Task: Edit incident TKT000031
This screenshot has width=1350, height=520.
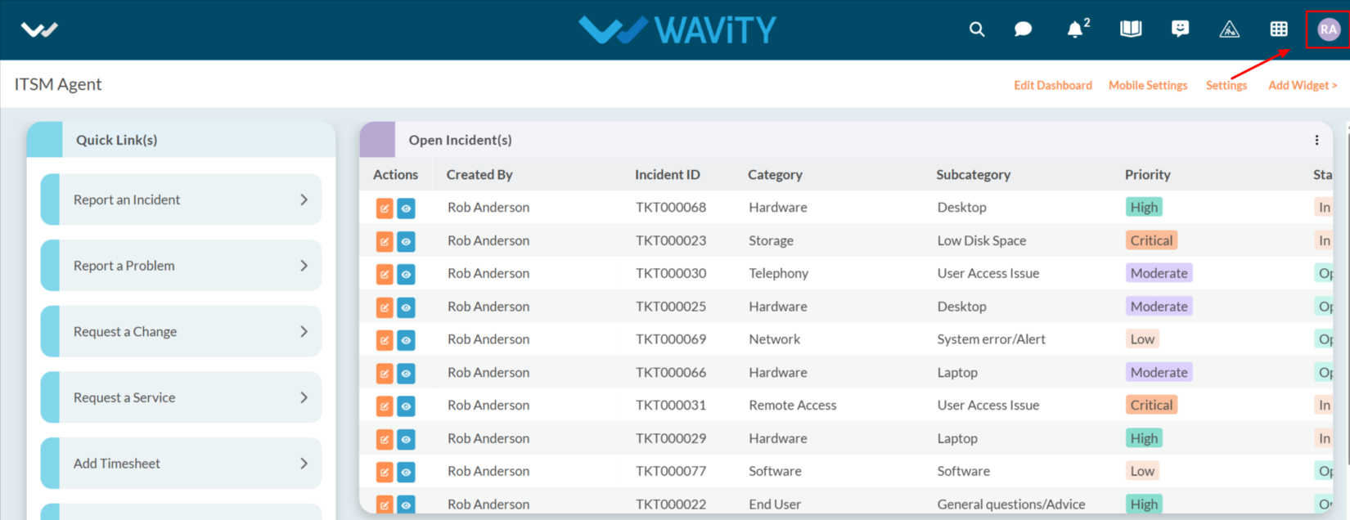Action: (385, 406)
